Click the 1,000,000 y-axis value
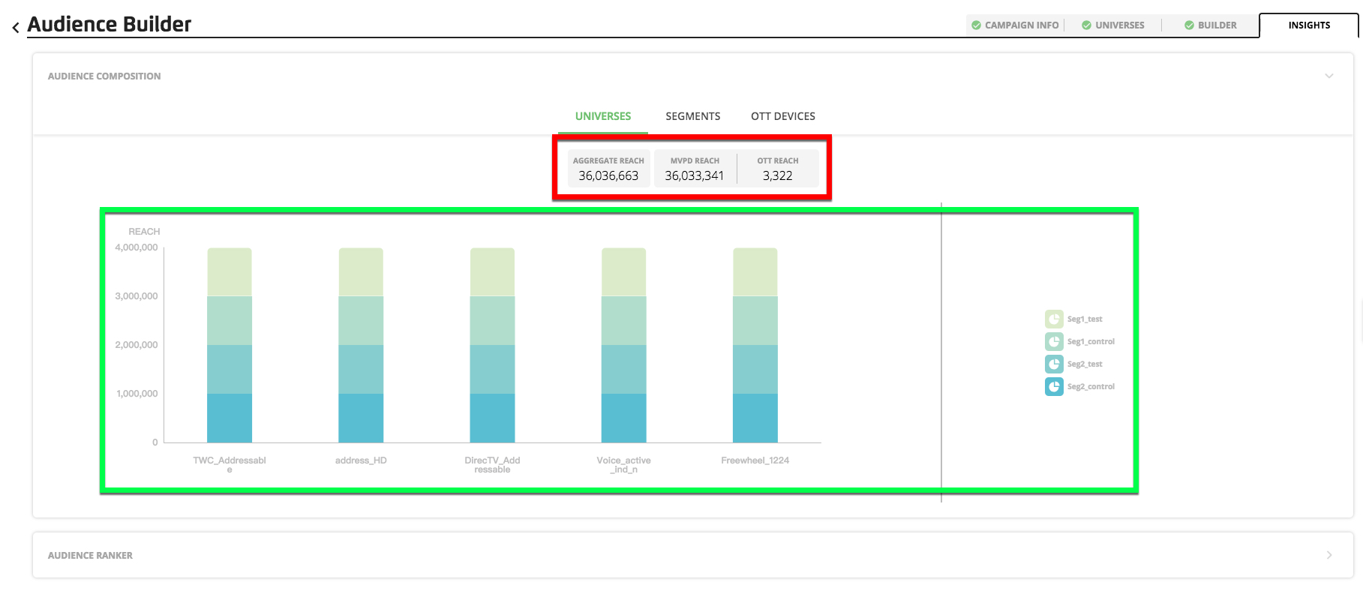Screen dimensions: 1363x597 tap(137, 394)
